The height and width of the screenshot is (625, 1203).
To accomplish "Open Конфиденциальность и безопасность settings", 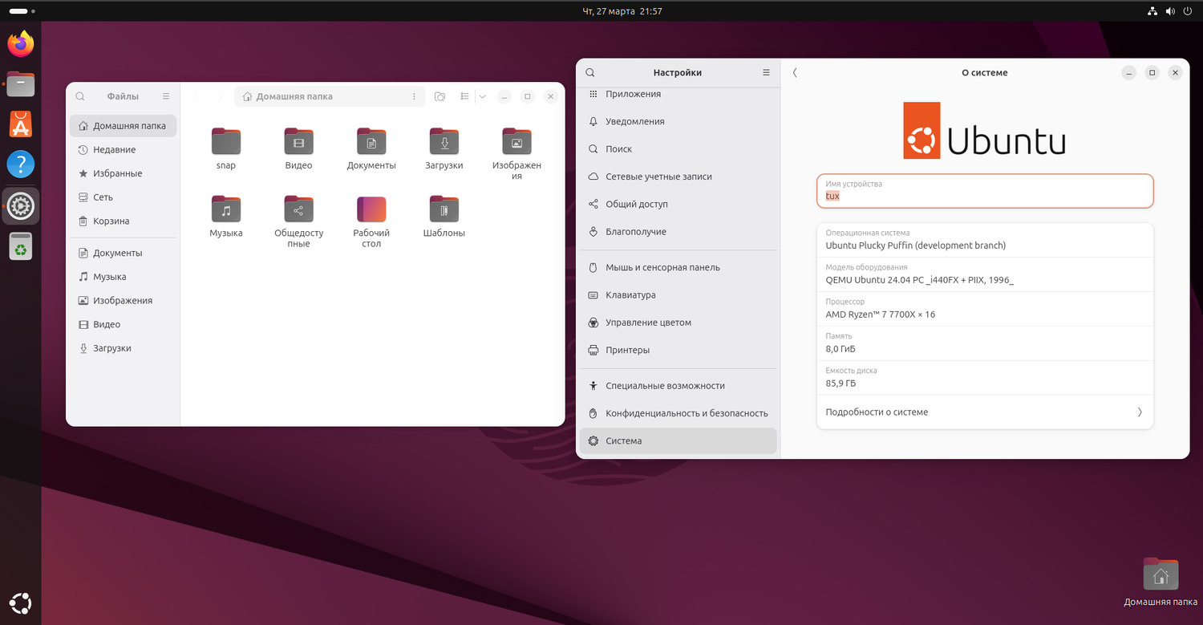I will click(x=678, y=414).
